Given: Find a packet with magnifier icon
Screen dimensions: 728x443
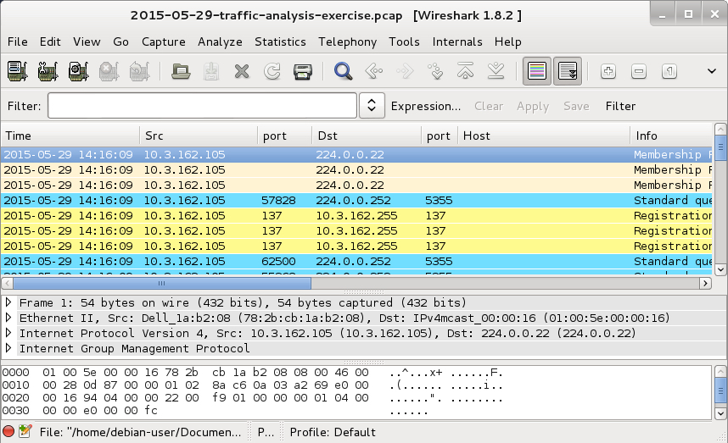Looking at the screenshot, I should click(343, 71).
